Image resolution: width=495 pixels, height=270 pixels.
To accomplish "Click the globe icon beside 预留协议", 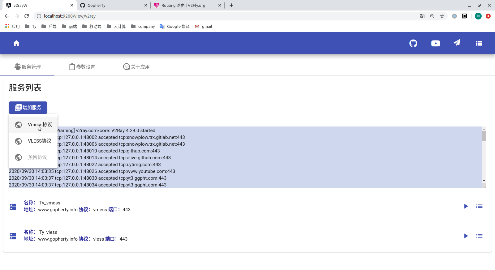I will [19, 157].
